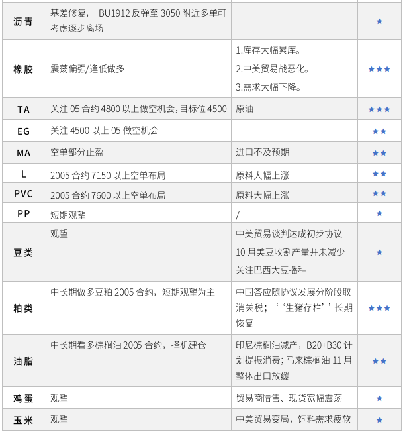The height and width of the screenshot is (432, 403).
Task: Click the single star rating for 豆类
Action: coord(379,252)
